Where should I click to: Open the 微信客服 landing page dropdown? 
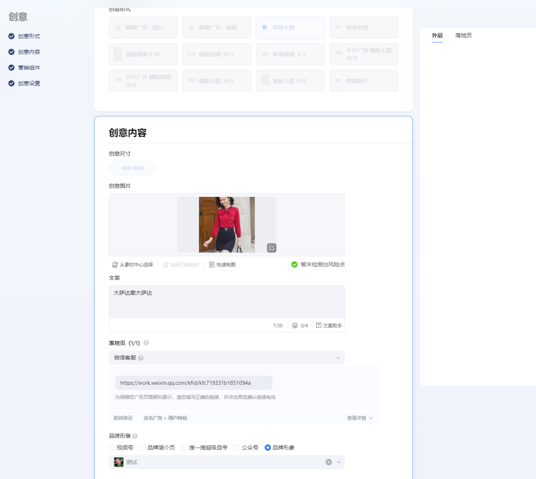227,358
